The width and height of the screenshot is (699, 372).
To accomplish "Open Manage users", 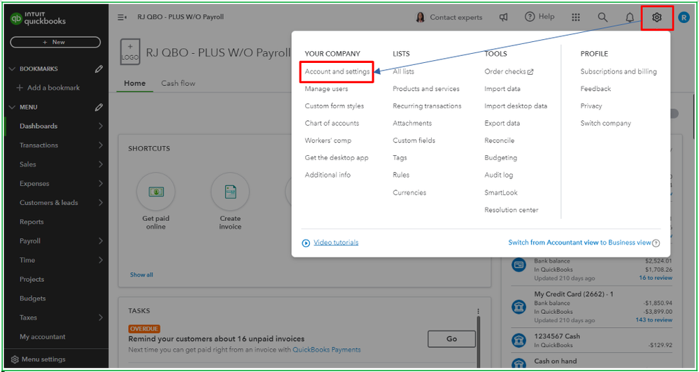I will [326, 89].
